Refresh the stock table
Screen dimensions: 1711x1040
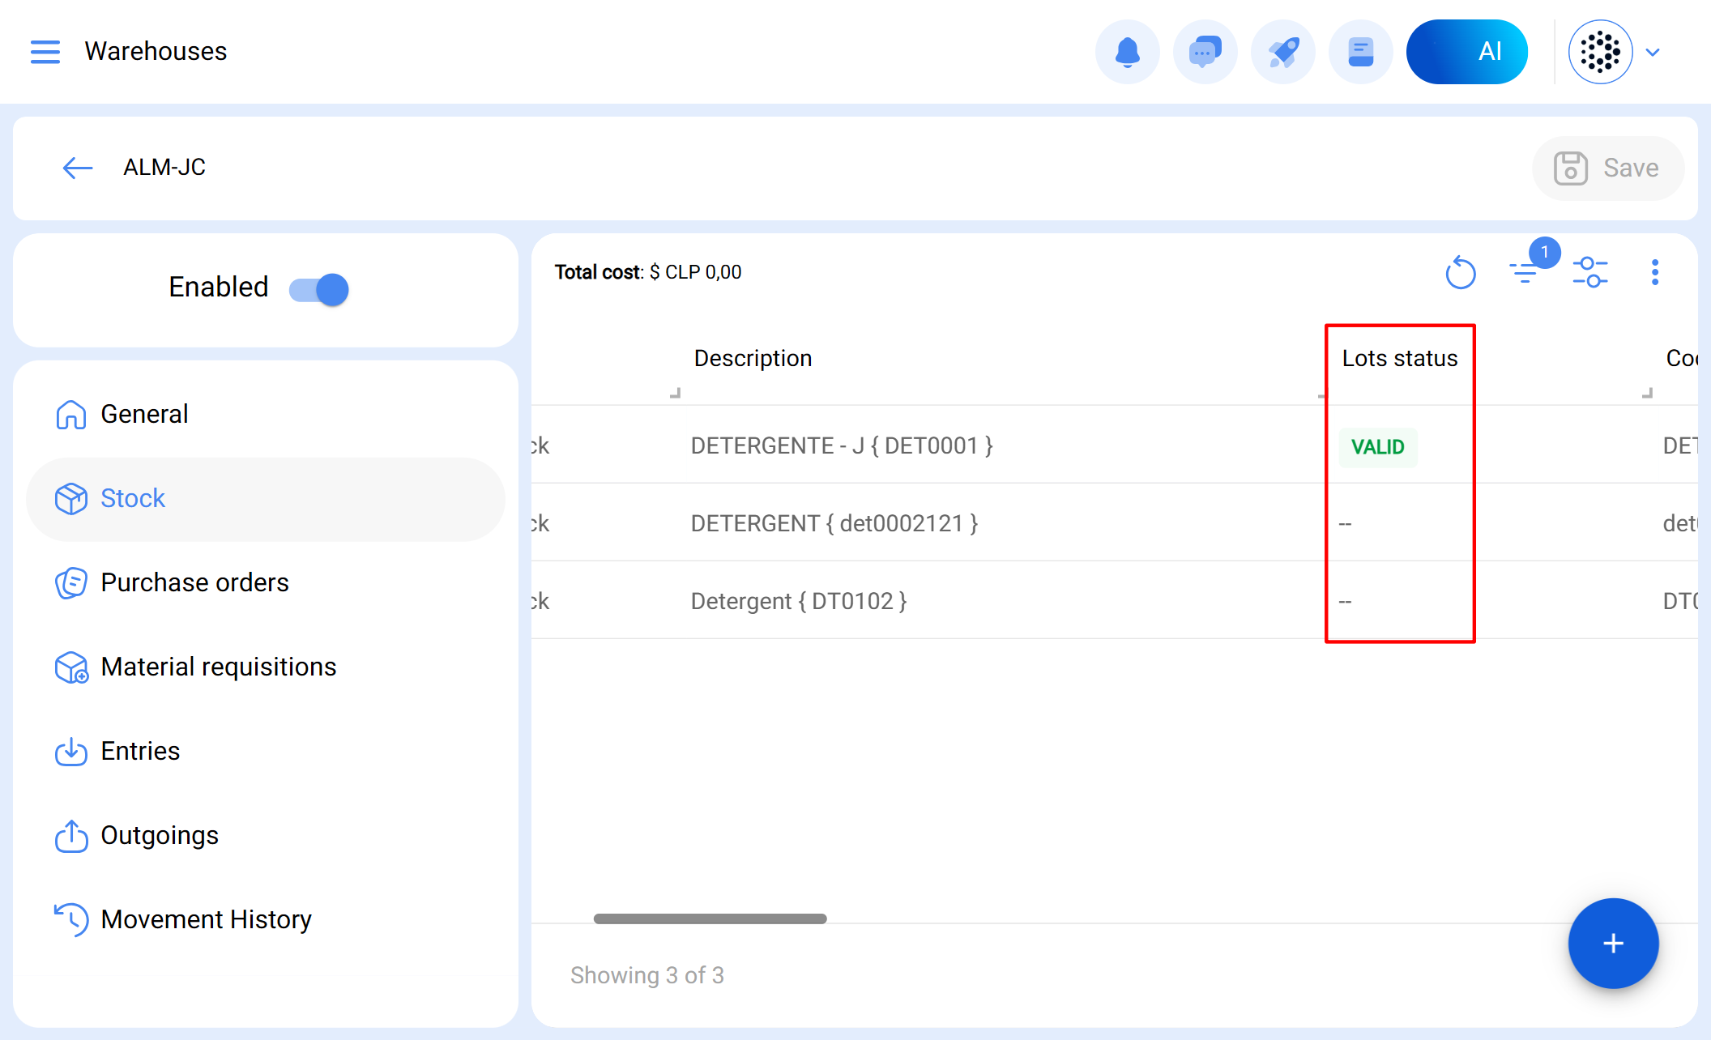[x=1461, y=272]
